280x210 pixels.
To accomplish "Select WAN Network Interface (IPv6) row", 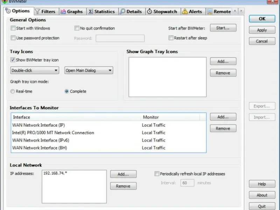I will [x=108, y=140].
